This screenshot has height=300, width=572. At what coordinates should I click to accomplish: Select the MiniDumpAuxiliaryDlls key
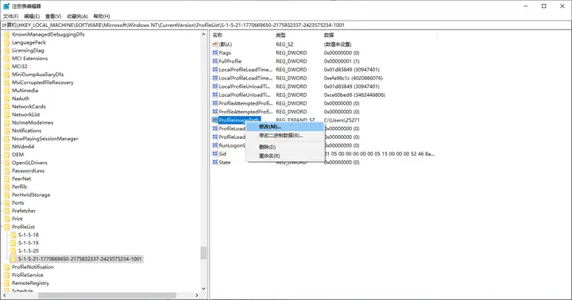37,75
